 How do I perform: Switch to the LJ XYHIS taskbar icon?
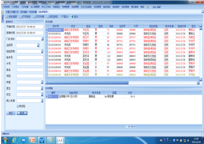60,140
